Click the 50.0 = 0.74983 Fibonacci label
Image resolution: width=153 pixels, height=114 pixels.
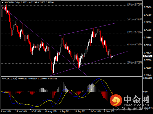pos(135,32)
